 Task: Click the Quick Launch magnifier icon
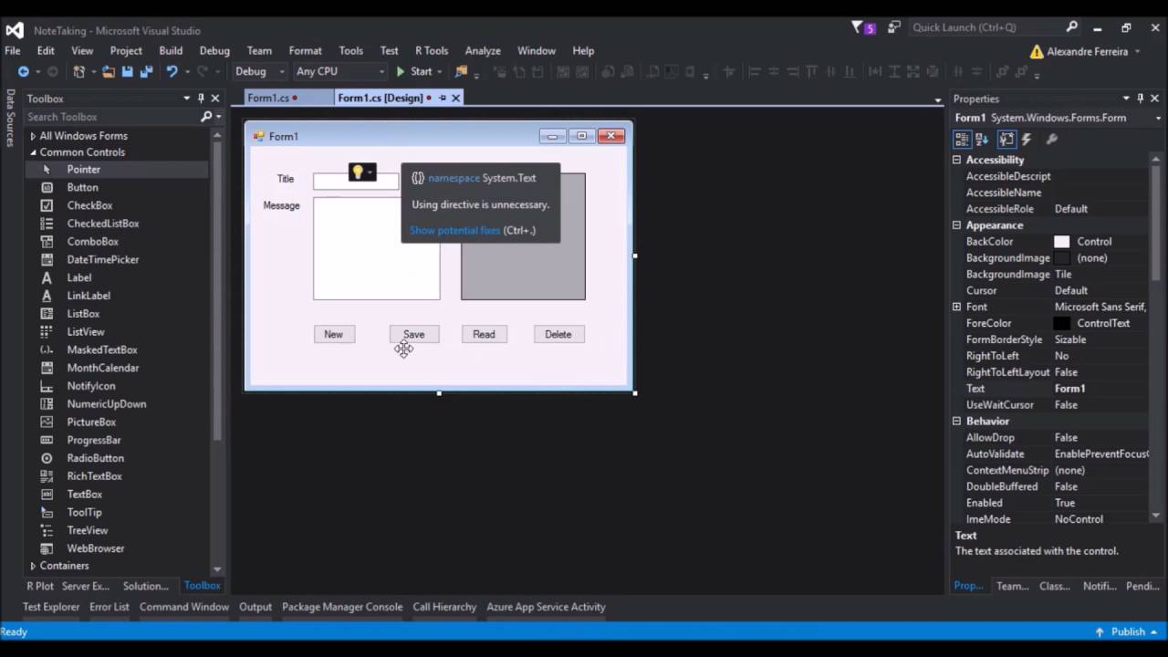1072,27
